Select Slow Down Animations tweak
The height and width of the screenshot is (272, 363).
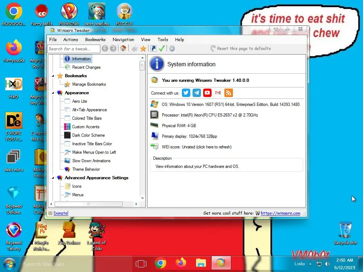click(x=91, y=161)
